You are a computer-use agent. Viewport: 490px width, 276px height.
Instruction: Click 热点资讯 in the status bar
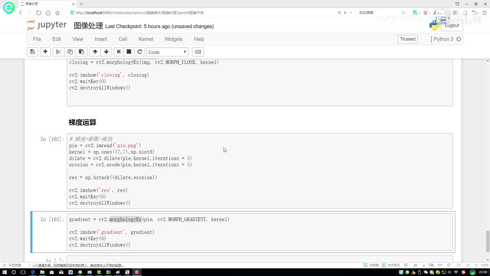(x=391, y=265)
